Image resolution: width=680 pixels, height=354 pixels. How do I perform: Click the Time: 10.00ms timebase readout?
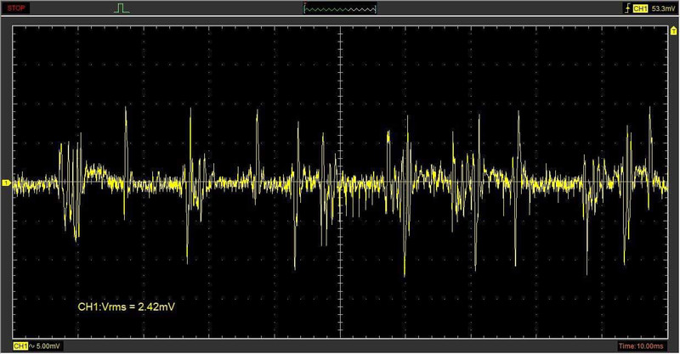(641, 346)
